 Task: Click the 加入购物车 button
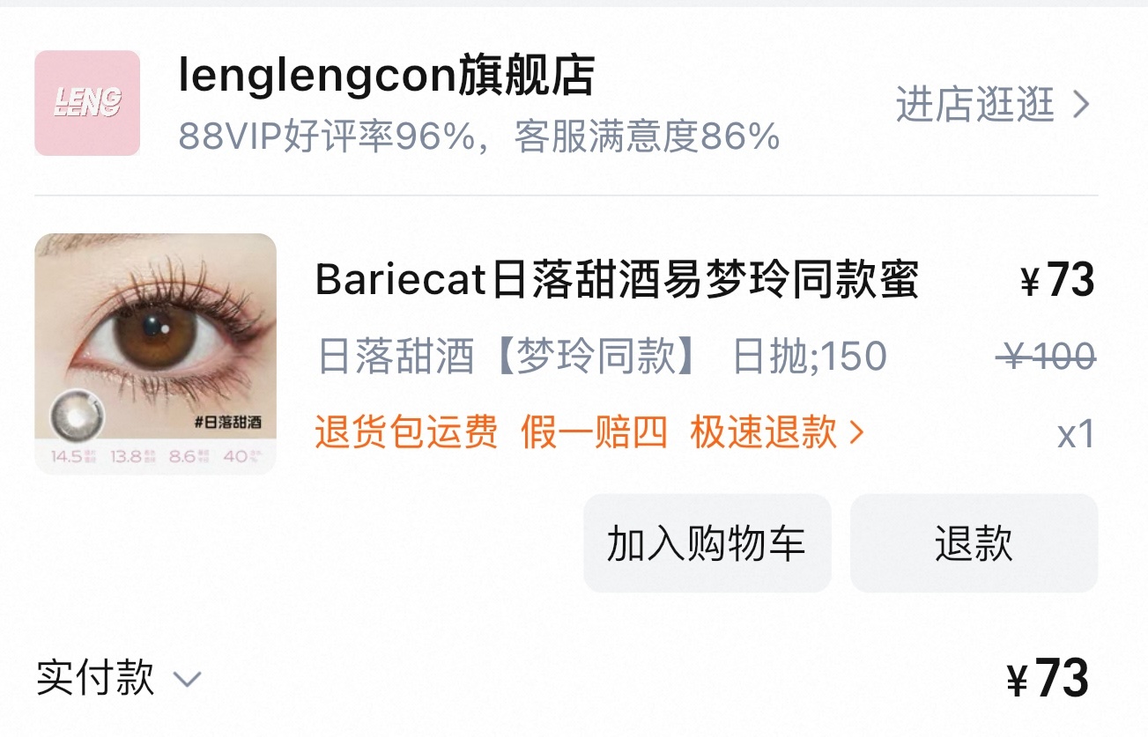(707, 542)
